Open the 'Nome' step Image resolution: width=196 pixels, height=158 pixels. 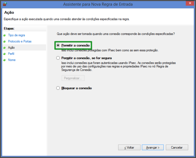pyautogui.click(x=12, y=60)
